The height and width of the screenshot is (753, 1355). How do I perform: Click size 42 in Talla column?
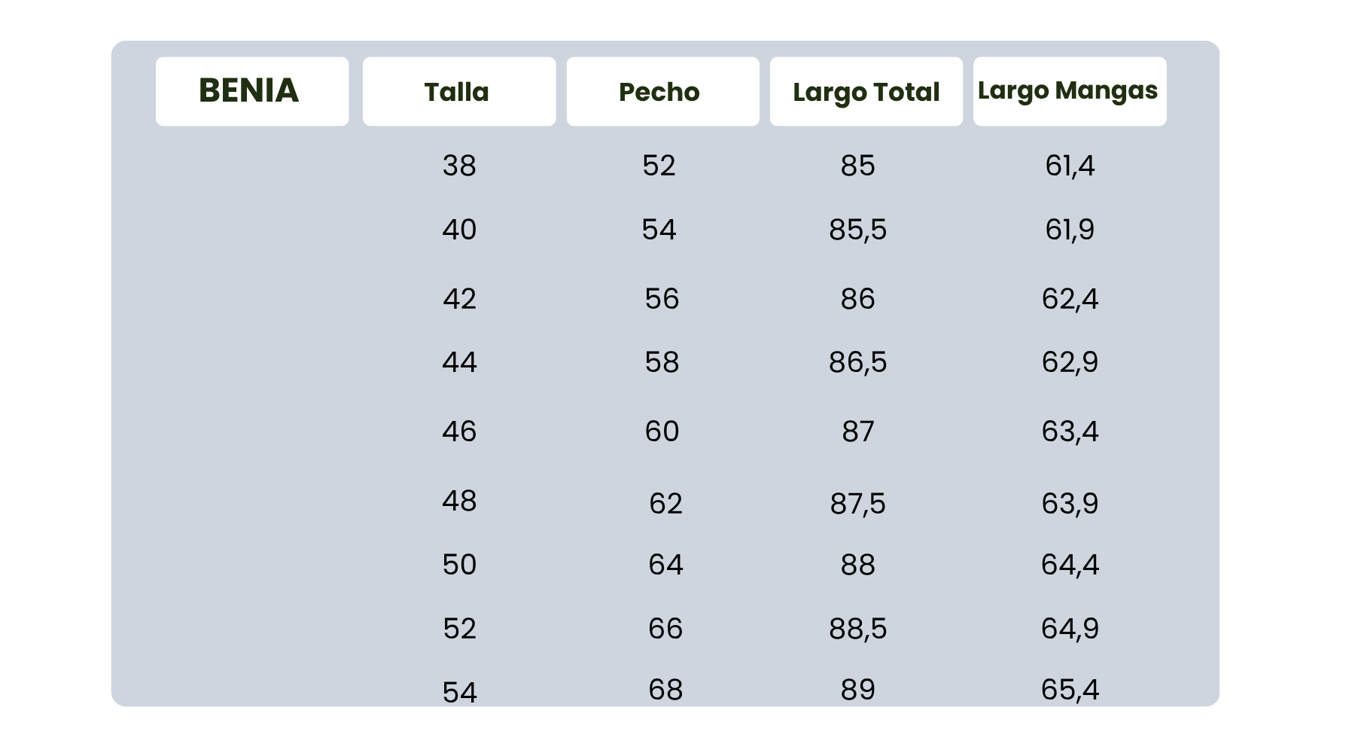point(459,299)
